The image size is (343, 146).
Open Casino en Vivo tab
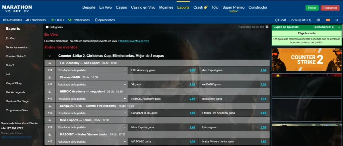tap(143, 7)
